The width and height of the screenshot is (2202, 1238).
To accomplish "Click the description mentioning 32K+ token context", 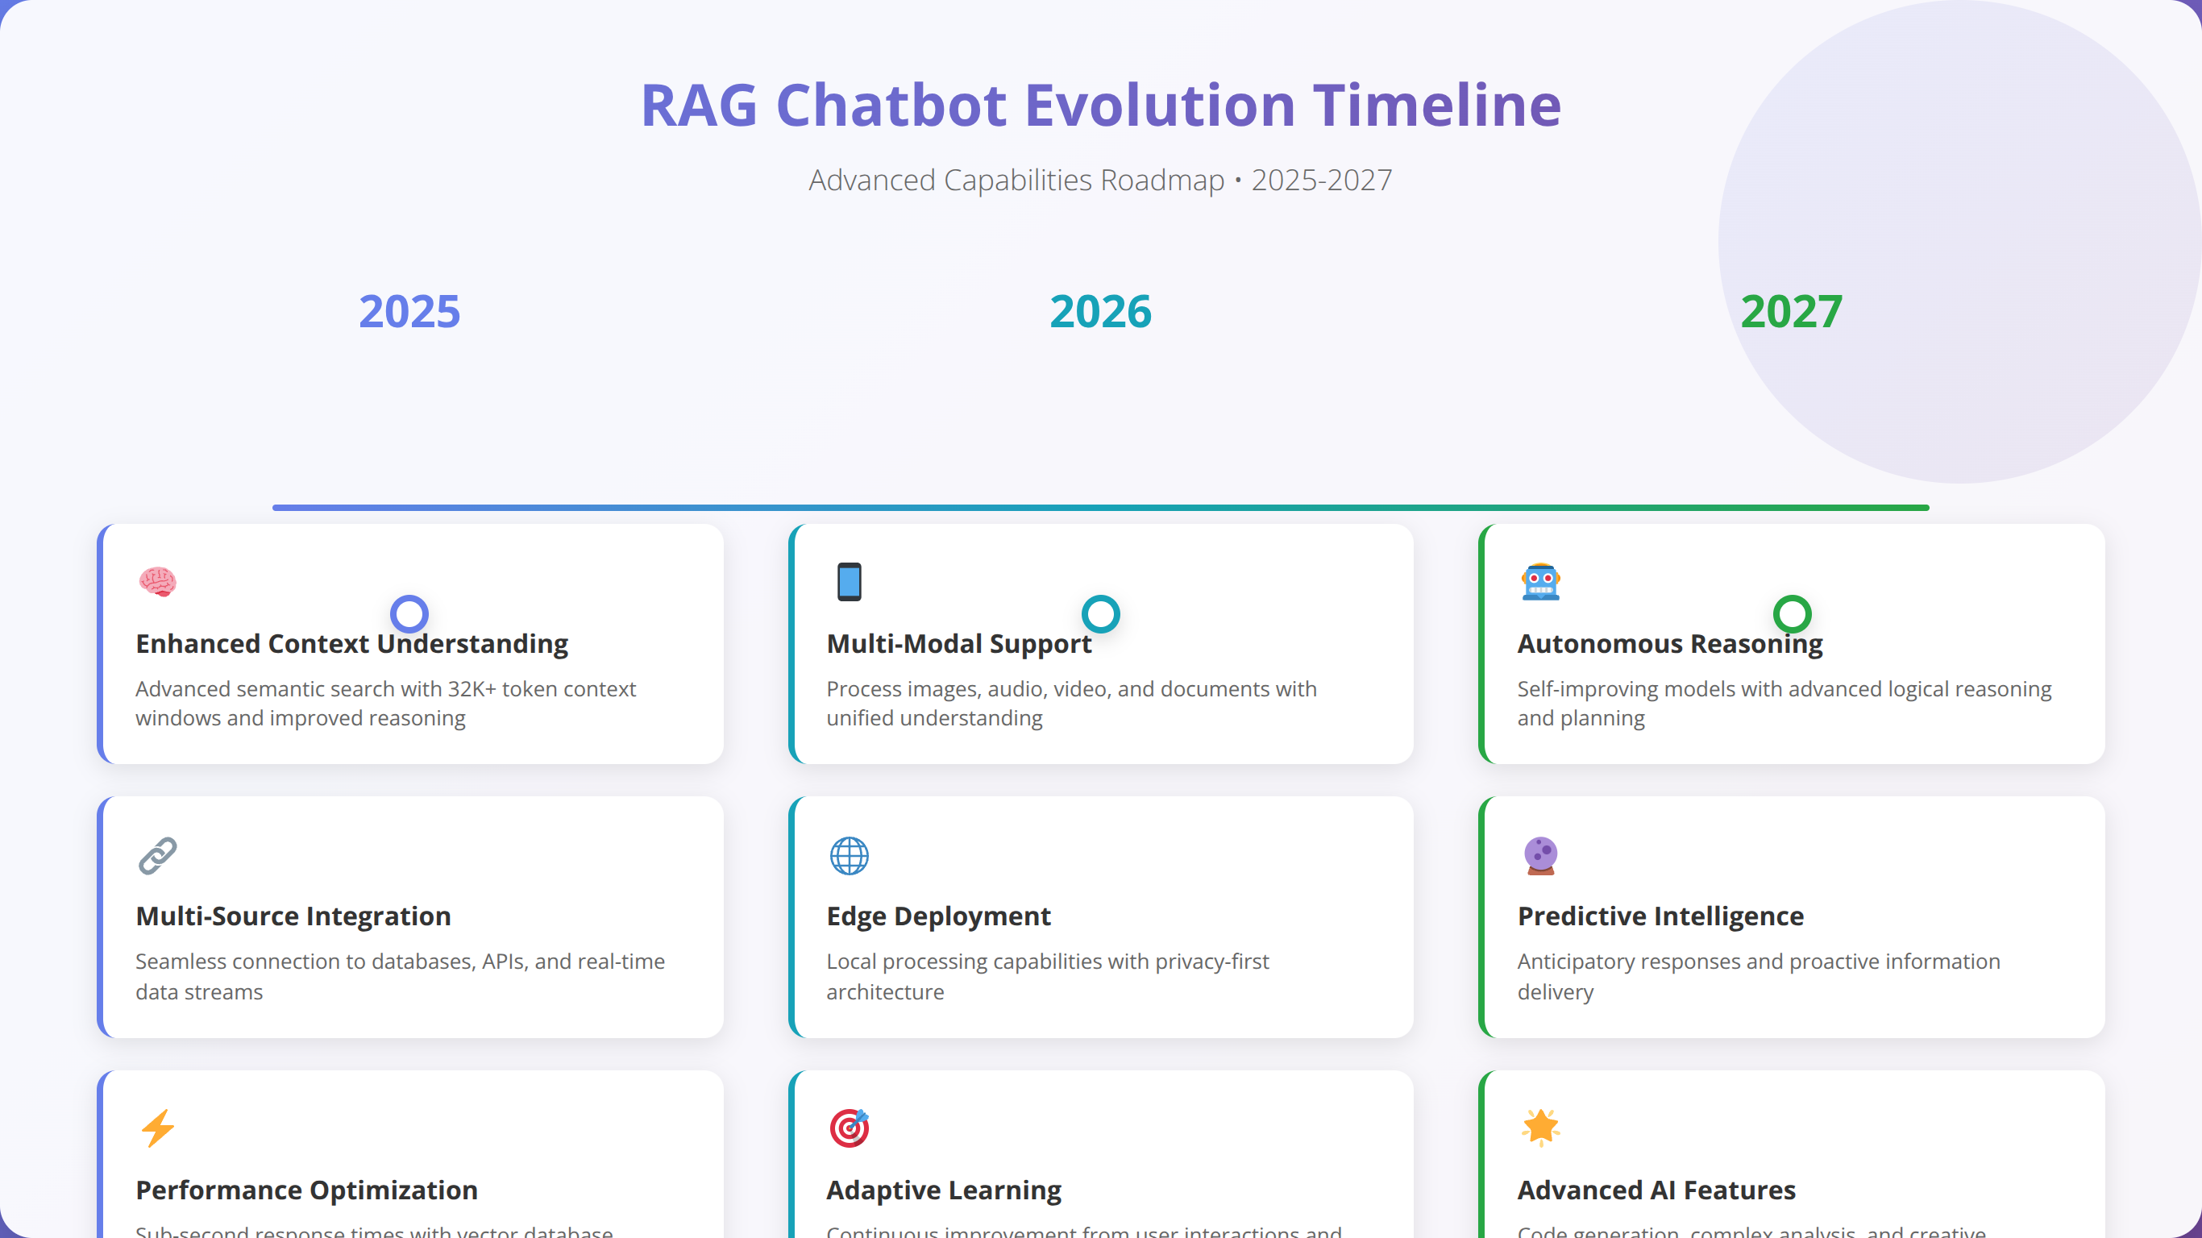I will pos(385,704).
